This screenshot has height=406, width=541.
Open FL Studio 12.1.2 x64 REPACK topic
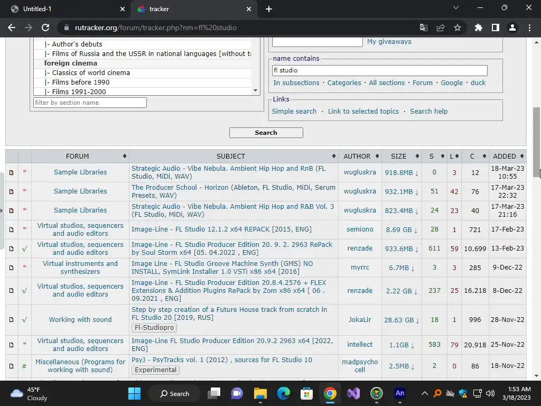point(221,229)
